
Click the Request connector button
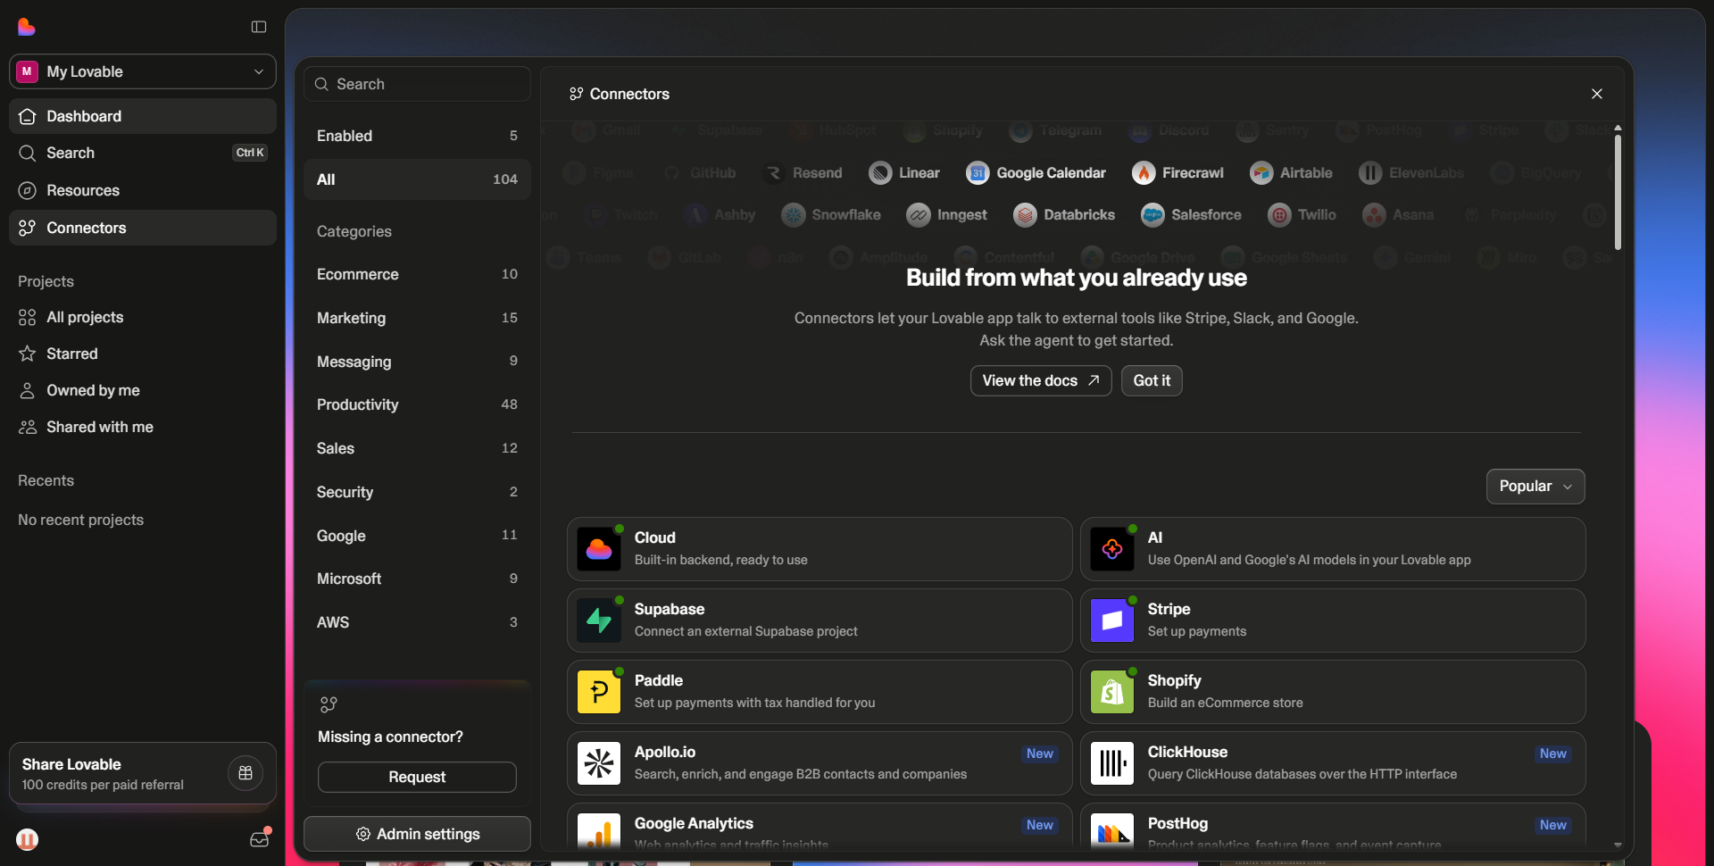[417, 777]
